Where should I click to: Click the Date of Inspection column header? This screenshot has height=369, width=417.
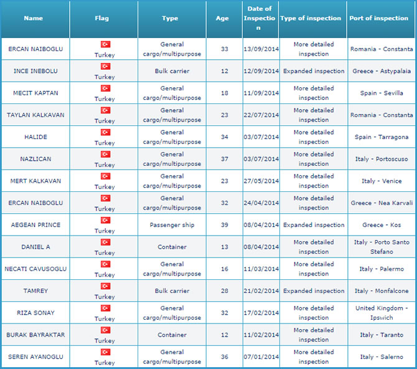tap(260, 19)
